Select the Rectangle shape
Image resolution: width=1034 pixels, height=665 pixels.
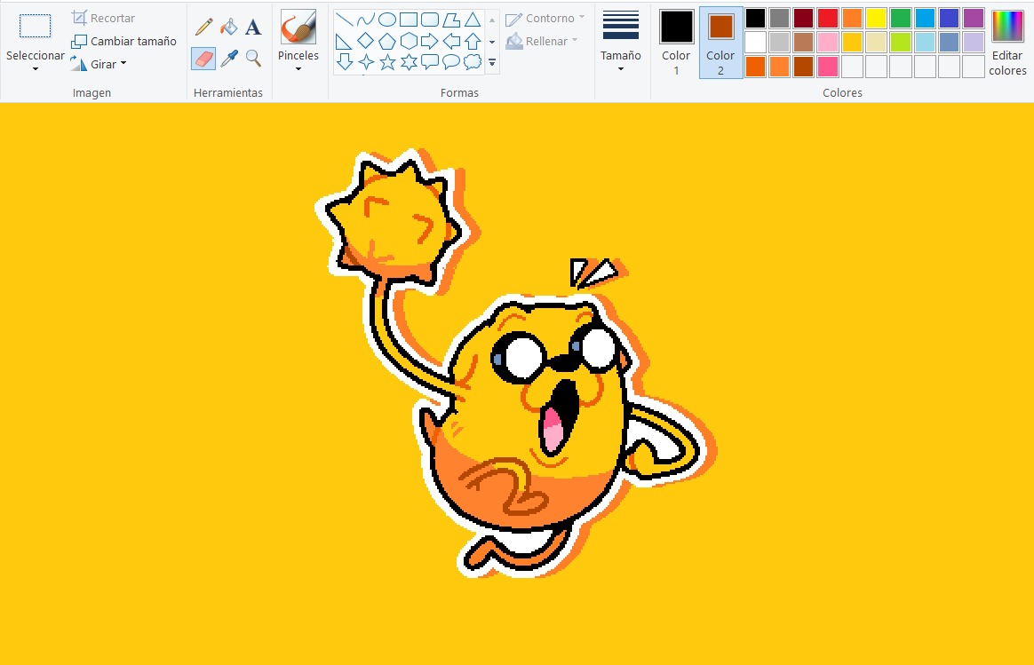(x=409, y=20)
